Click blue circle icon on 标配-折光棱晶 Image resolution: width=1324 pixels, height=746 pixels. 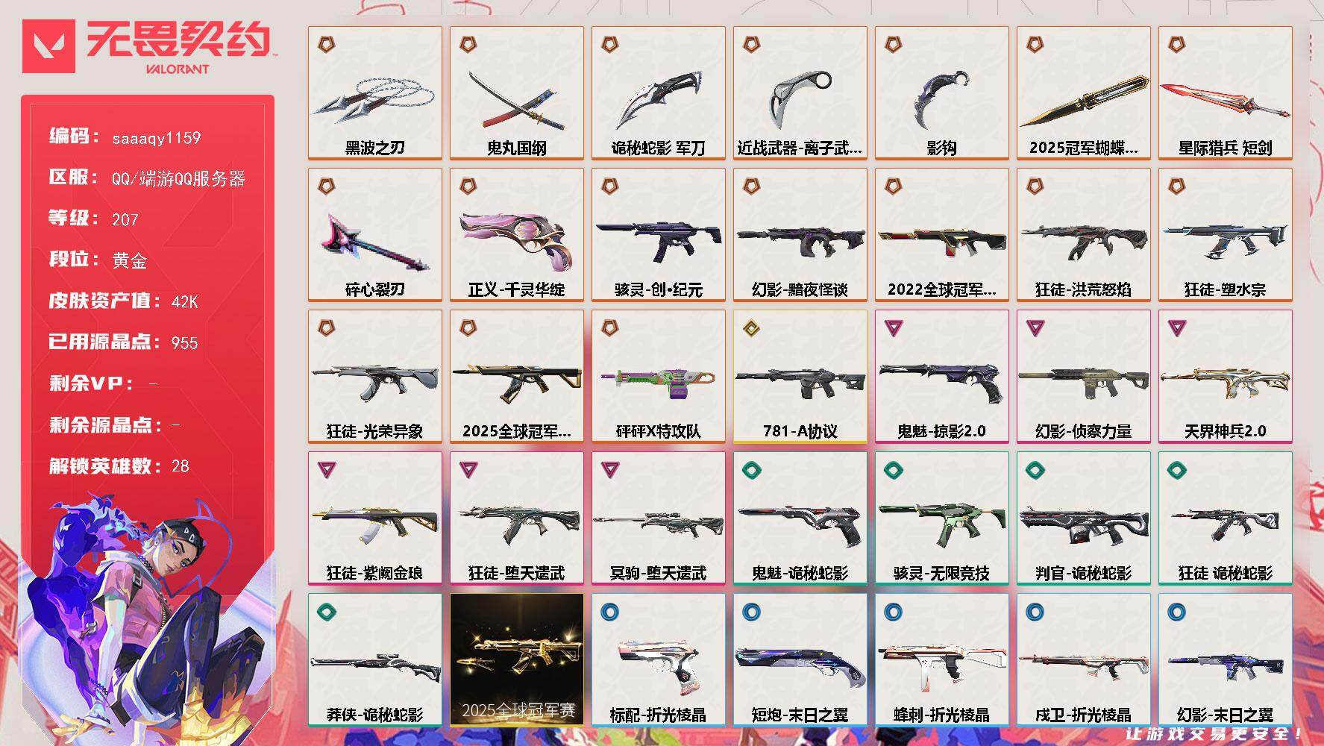609,612
